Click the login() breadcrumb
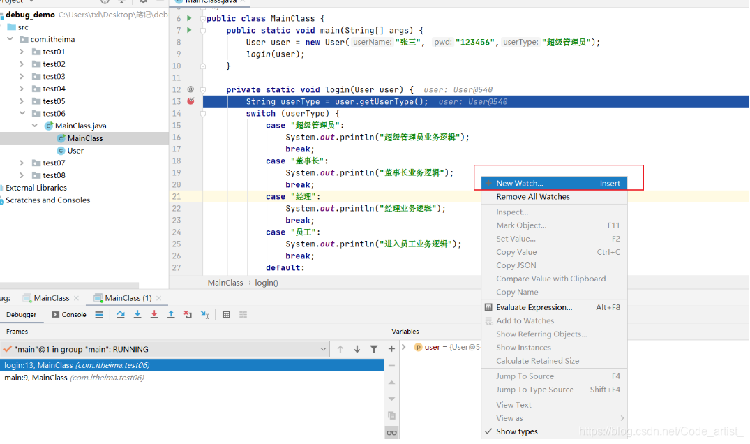750x444 pixels. click(x=267, y=283)
